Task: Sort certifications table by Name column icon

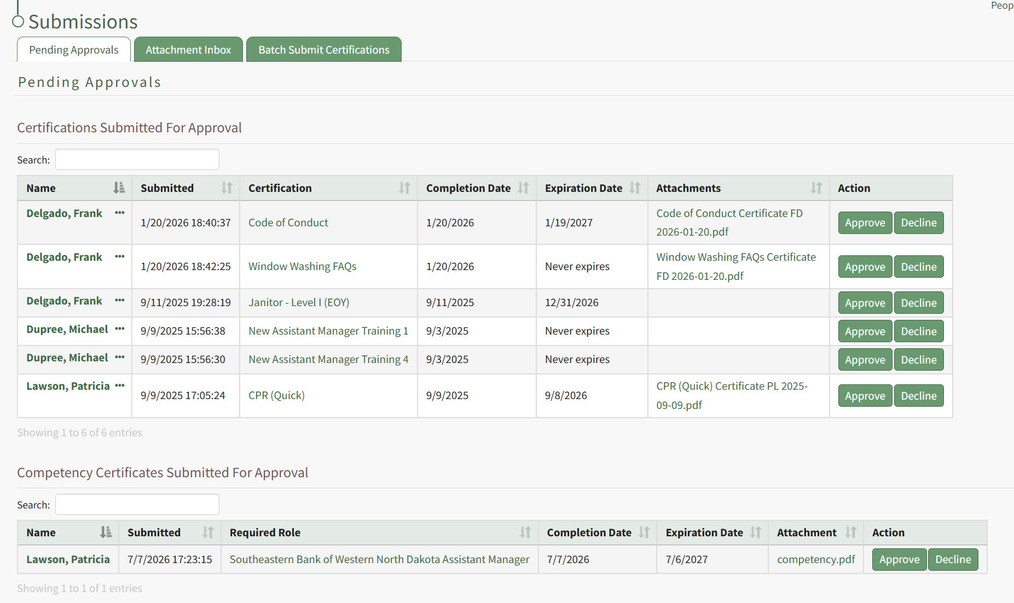Action: (x=119, y=188)
